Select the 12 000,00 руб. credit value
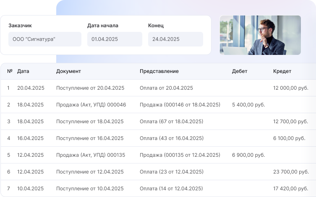Image resolution: width=316 pixels, height=197 pixels. coord(290,88)
